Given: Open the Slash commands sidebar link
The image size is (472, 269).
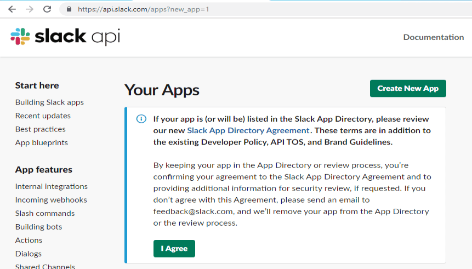Looking at the screenshot, I should 45,213.
